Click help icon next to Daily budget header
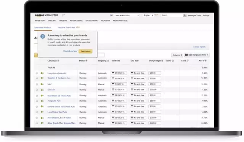The height and width of the screenshot is (142, 244). 162,61
